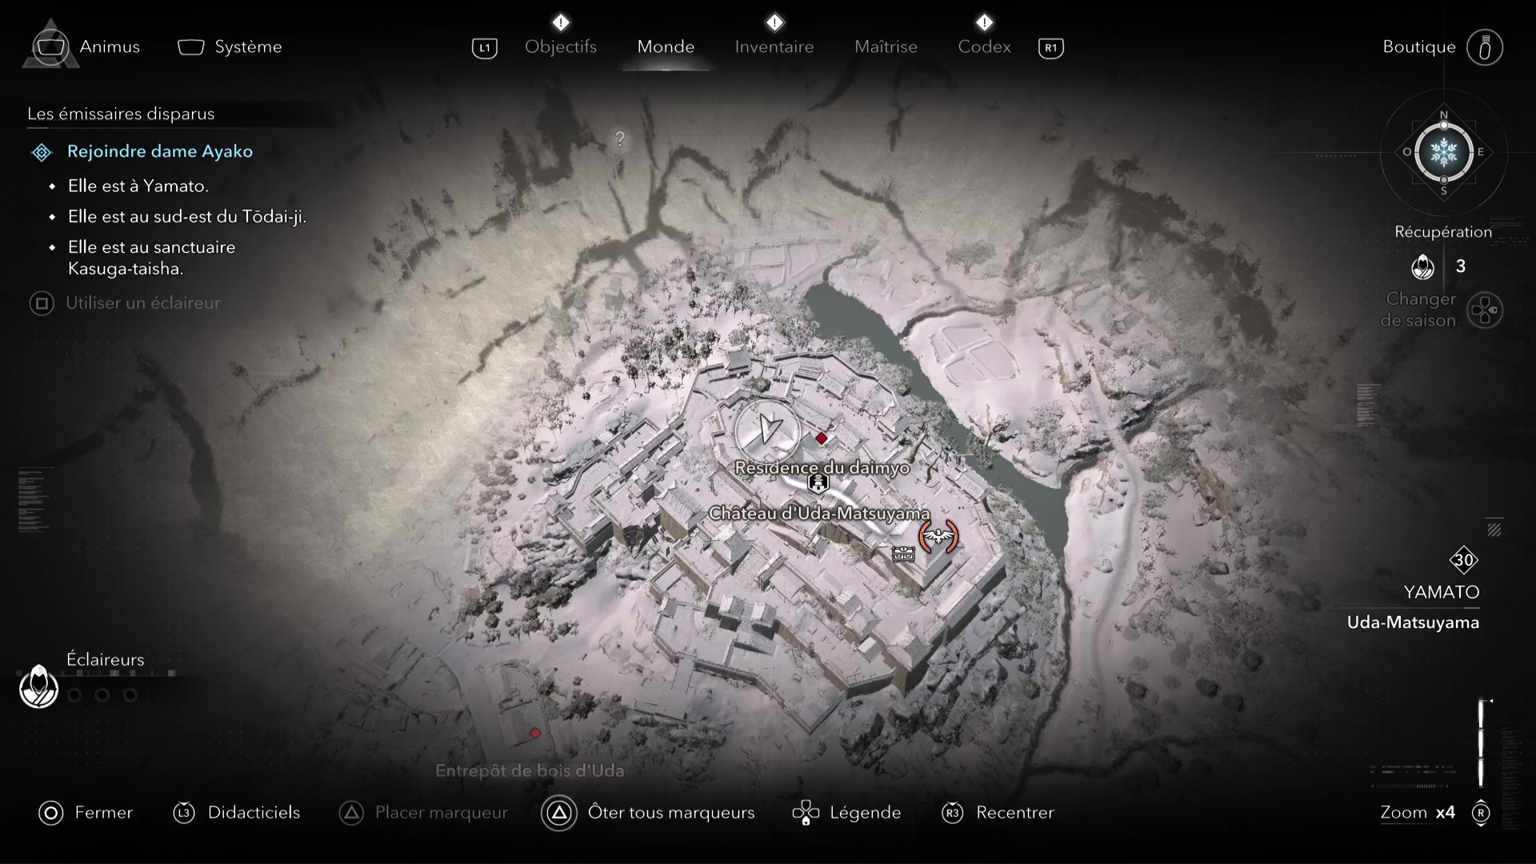
Task: Click hint about sanctuaire Kasuga-taisha
Action: 152,258
